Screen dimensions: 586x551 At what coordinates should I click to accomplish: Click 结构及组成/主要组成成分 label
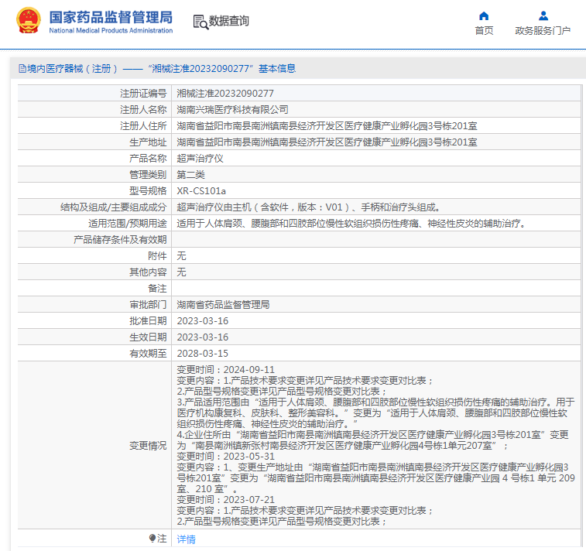pos(114,207)
